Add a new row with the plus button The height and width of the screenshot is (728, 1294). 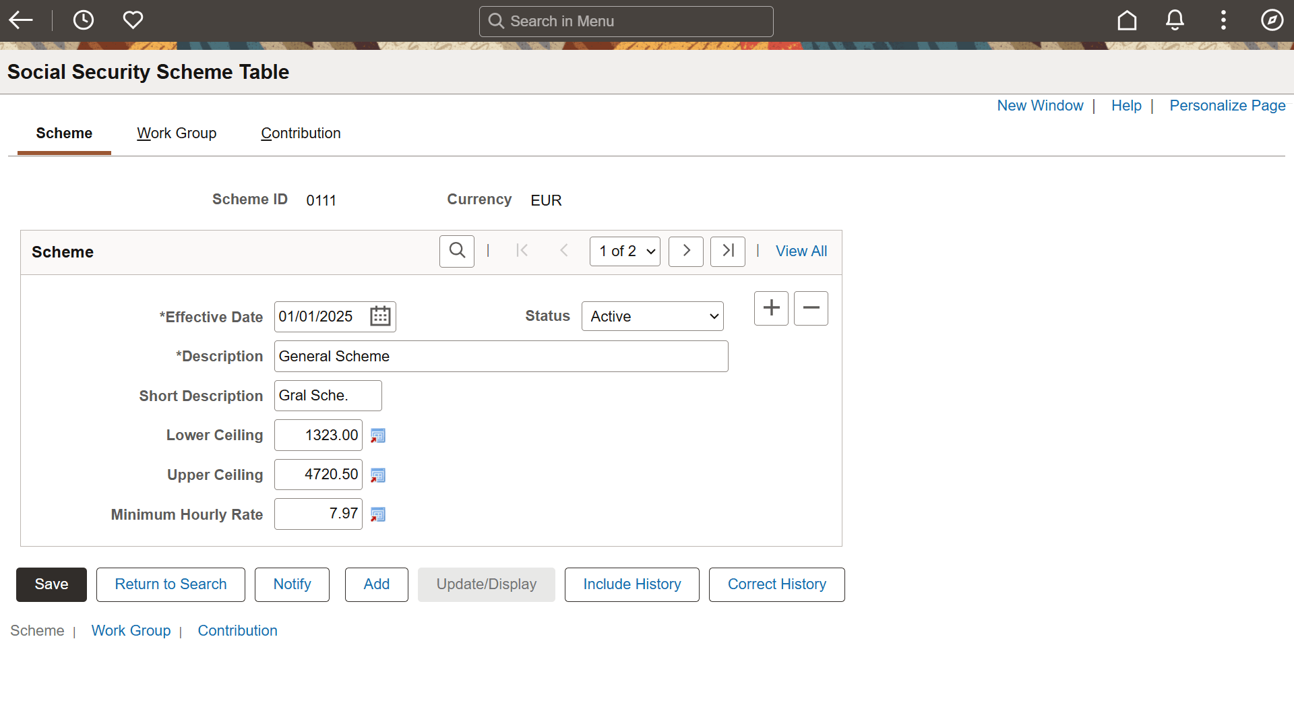click(x=771, y=308)
